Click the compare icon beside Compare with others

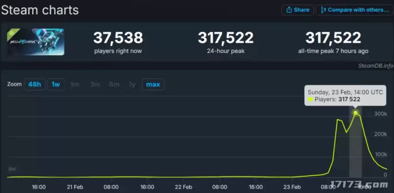tap(323, 10)
